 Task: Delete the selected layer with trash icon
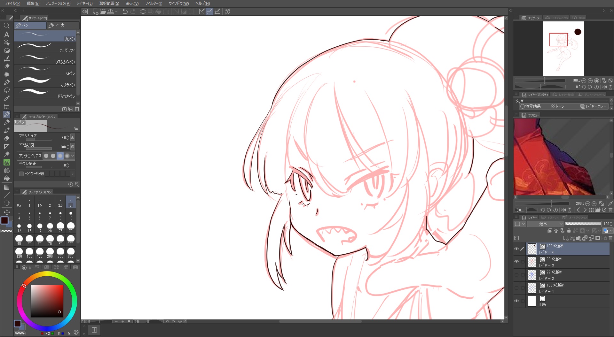[x=610, y=238]
